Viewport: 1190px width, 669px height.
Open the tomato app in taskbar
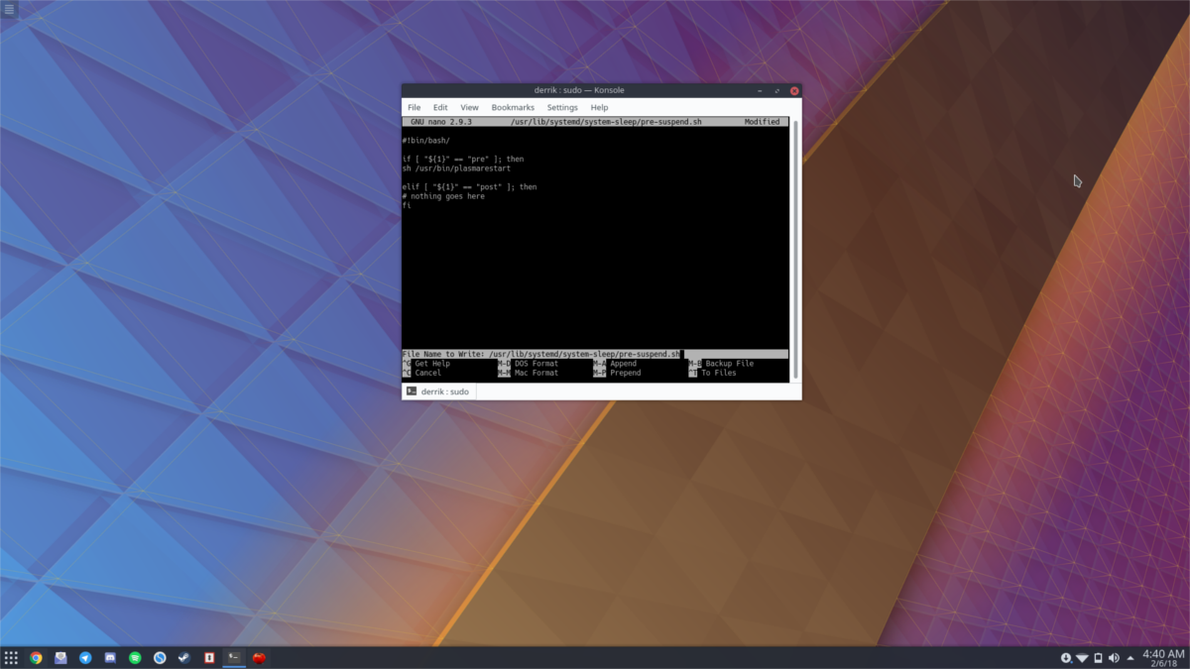click(260, 657)
